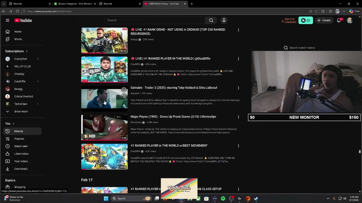
Task: Expand the You section
Action: pos(10,123)
